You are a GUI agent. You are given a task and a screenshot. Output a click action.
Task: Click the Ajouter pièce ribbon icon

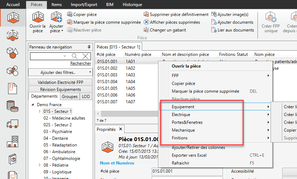56,18
